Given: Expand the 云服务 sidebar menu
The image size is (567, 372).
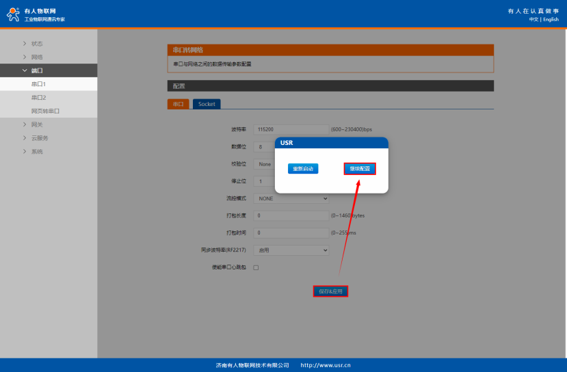Looking at the screenshot, I should point(40,138).
